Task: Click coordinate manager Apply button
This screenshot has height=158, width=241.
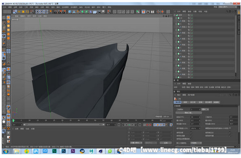Action: [166, 143]
